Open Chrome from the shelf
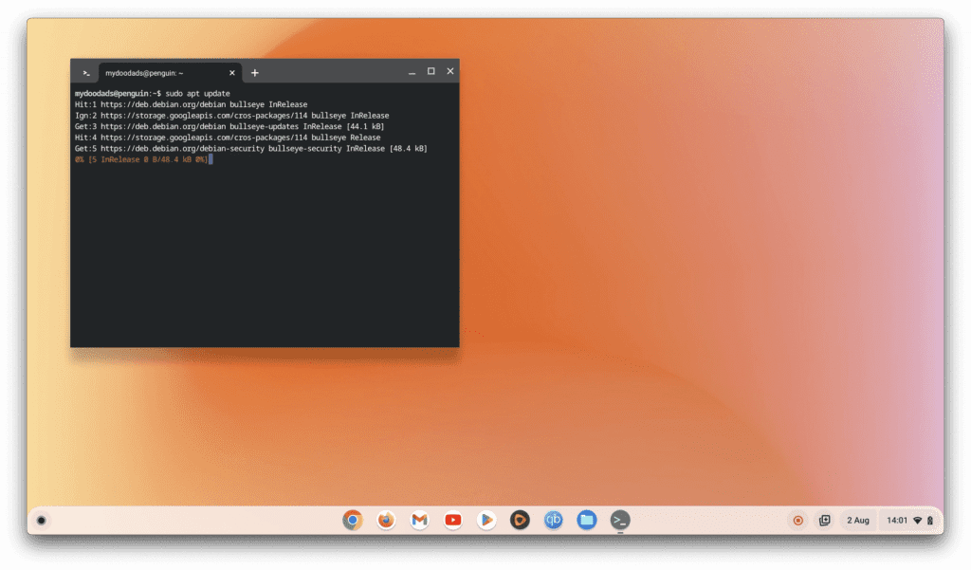The image size is (971, 570). coord(353,520)
